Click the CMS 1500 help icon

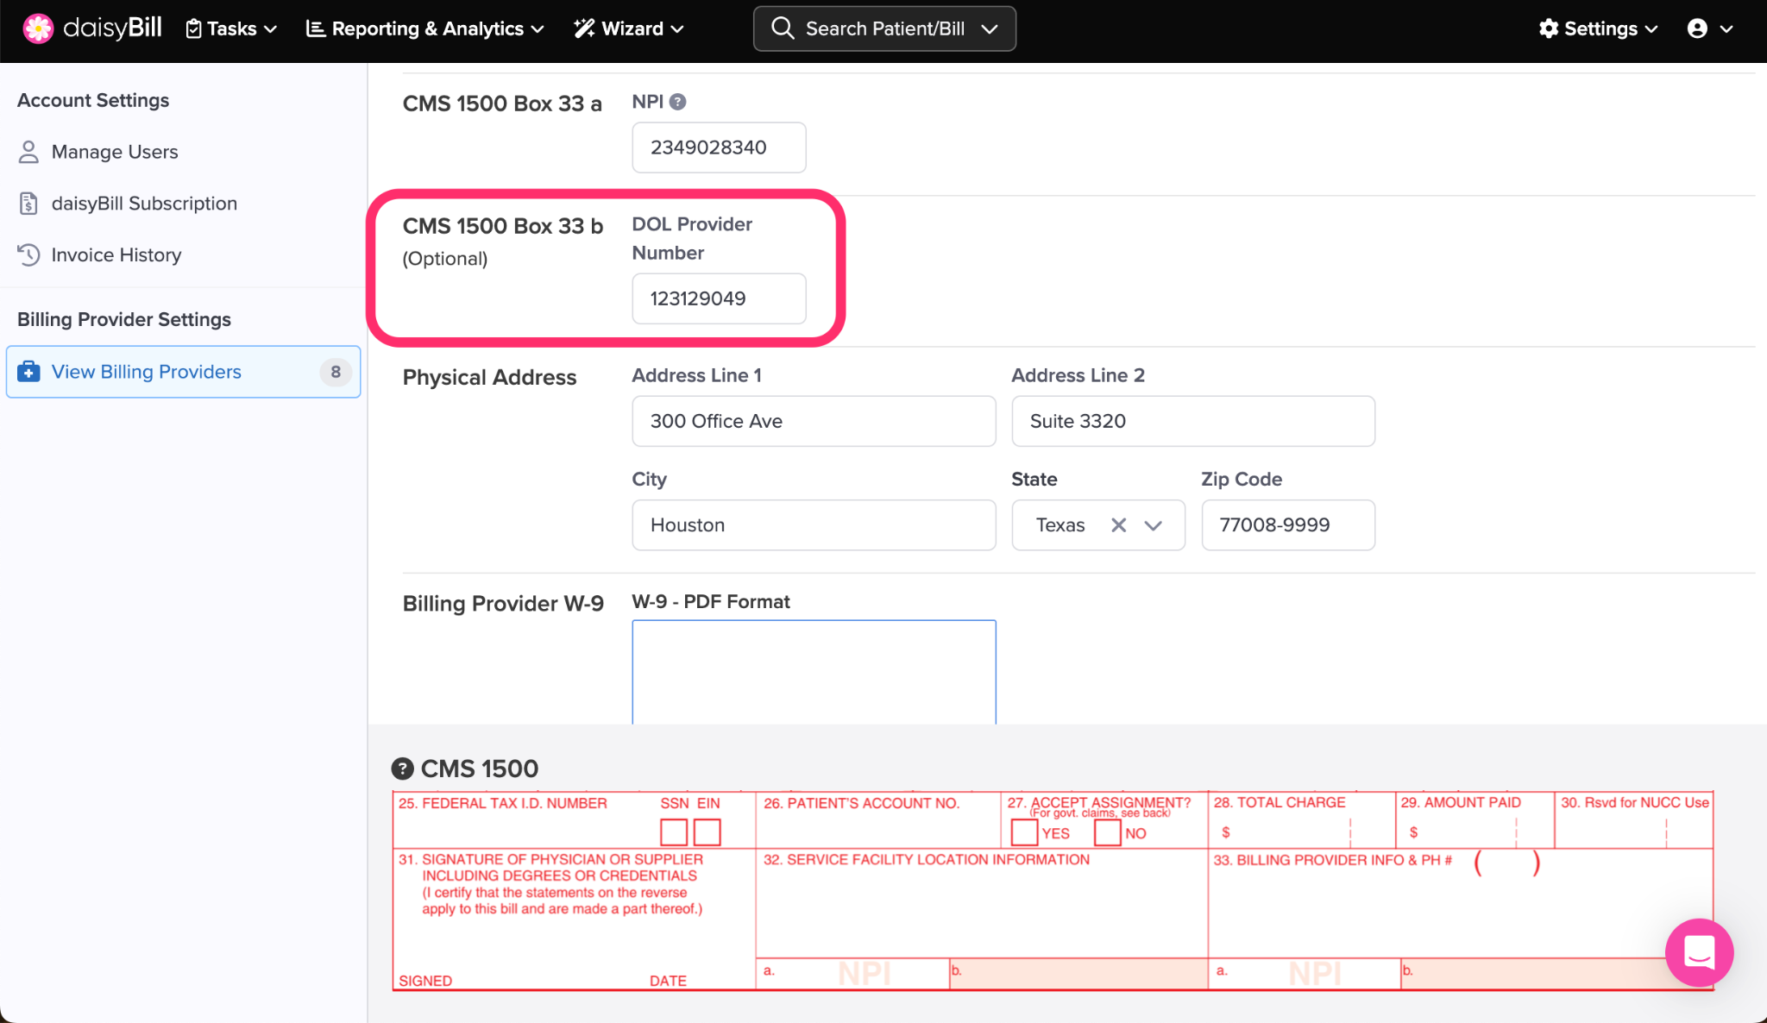402,769
